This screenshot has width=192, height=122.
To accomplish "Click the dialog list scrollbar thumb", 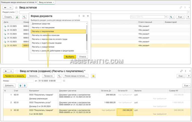I will click(x=87, y=37).
